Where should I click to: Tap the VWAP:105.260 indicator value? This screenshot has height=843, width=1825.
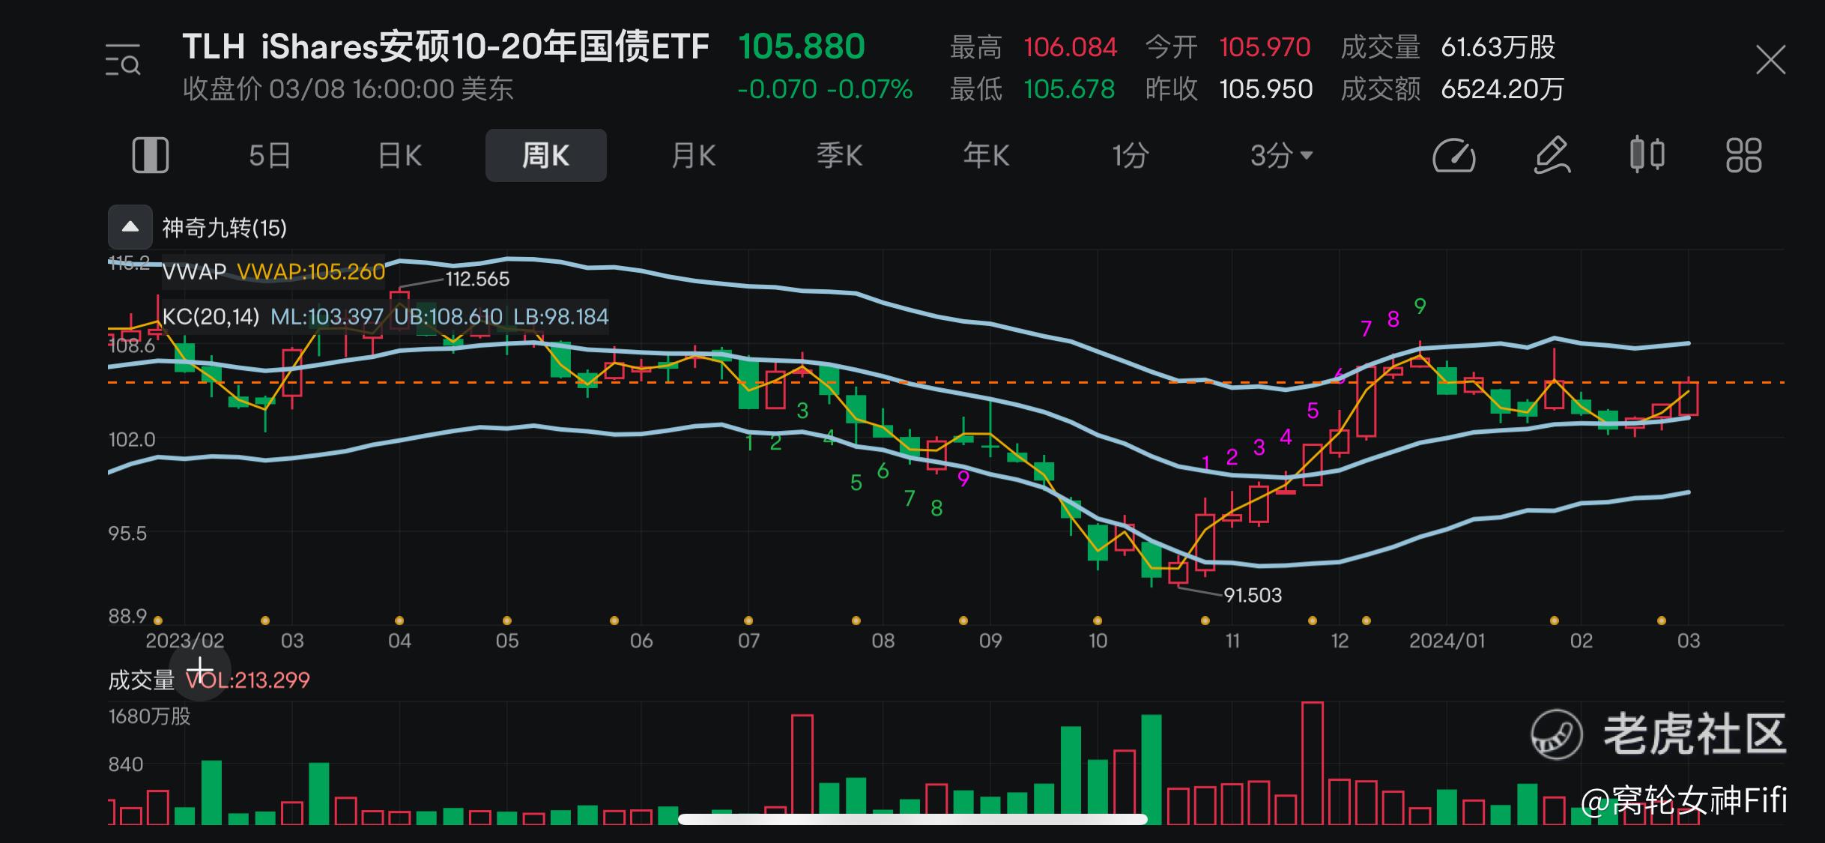(311, 271)
